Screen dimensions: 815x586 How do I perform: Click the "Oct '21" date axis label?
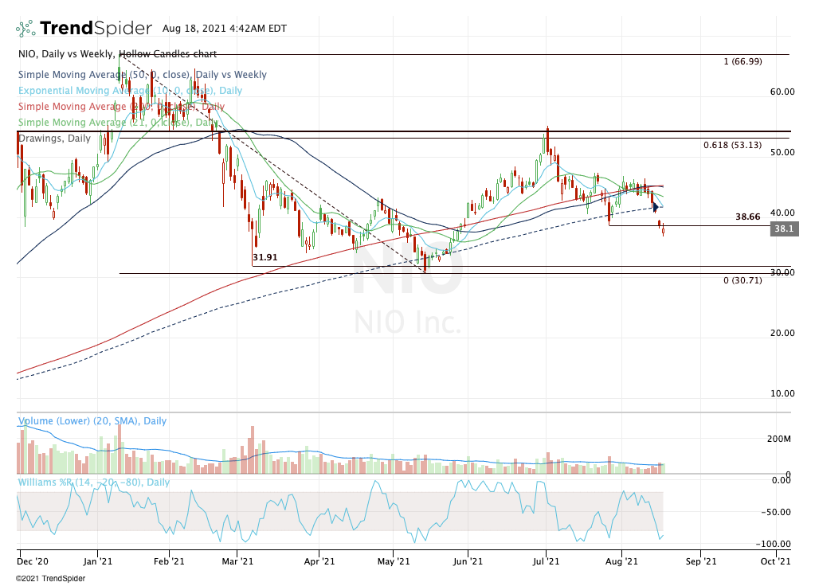[775, 561]
